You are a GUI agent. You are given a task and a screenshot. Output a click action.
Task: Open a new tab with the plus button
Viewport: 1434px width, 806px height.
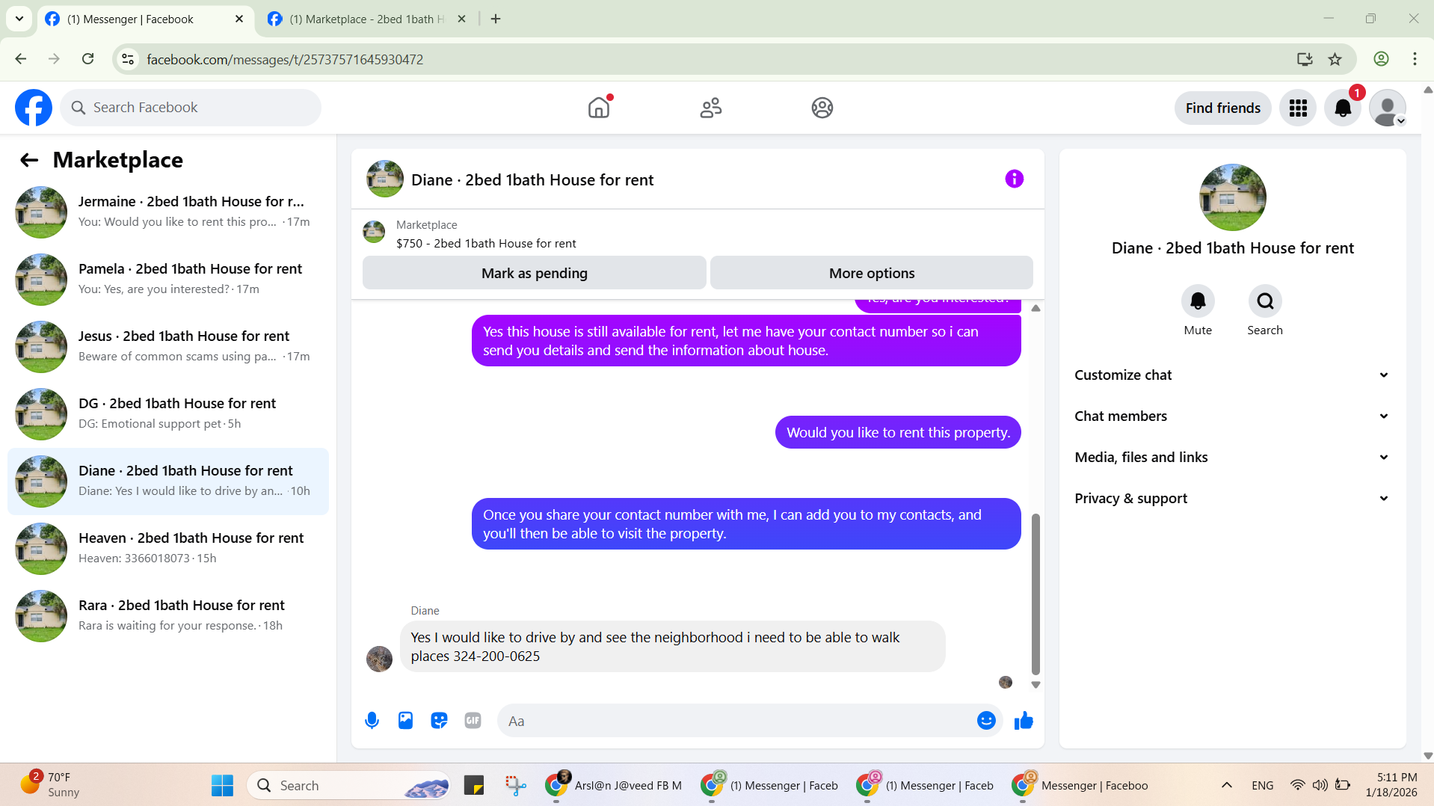[x=496, y=19]
